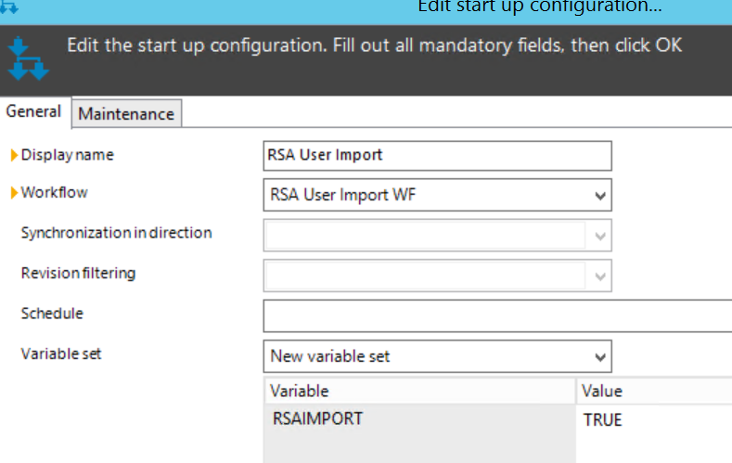Click the Schedule input field
This screenshot has width=732, height=463.
[497, 316]
